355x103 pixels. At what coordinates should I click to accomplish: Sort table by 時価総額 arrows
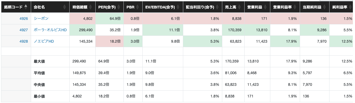(91, 7)
